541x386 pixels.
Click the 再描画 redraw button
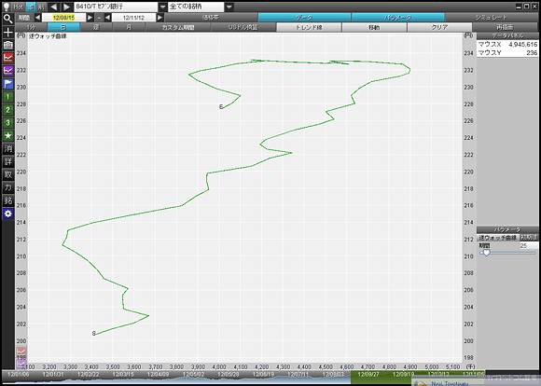click(506, 27)
